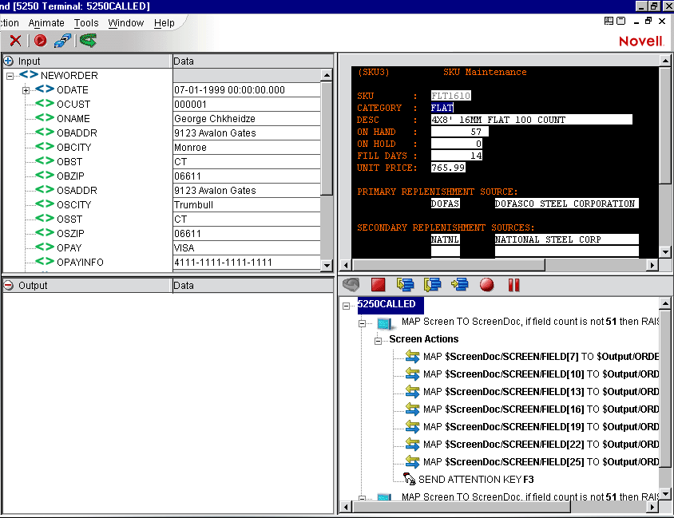Collapse the 5250CALLED root node
674x518 pixels.
pyautogui.click(x=347, y=306)
